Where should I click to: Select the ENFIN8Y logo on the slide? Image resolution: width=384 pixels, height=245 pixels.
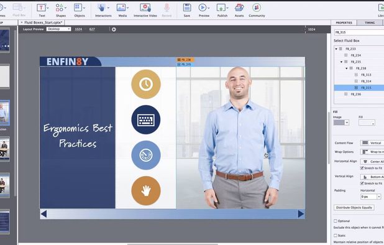tap(67, 62)
